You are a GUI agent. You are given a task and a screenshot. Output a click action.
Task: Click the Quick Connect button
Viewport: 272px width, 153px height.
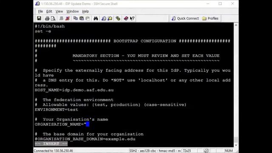[185, 18]
